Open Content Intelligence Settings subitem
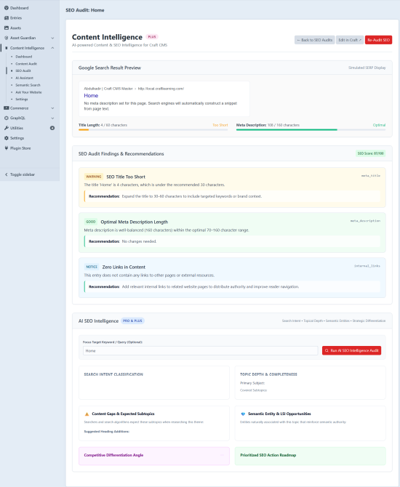Viewport: 400px width, 487px height. pyautogui.click(x=21, y=99)
